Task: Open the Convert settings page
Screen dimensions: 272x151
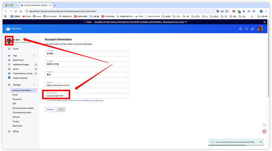Action: [16, 117]
